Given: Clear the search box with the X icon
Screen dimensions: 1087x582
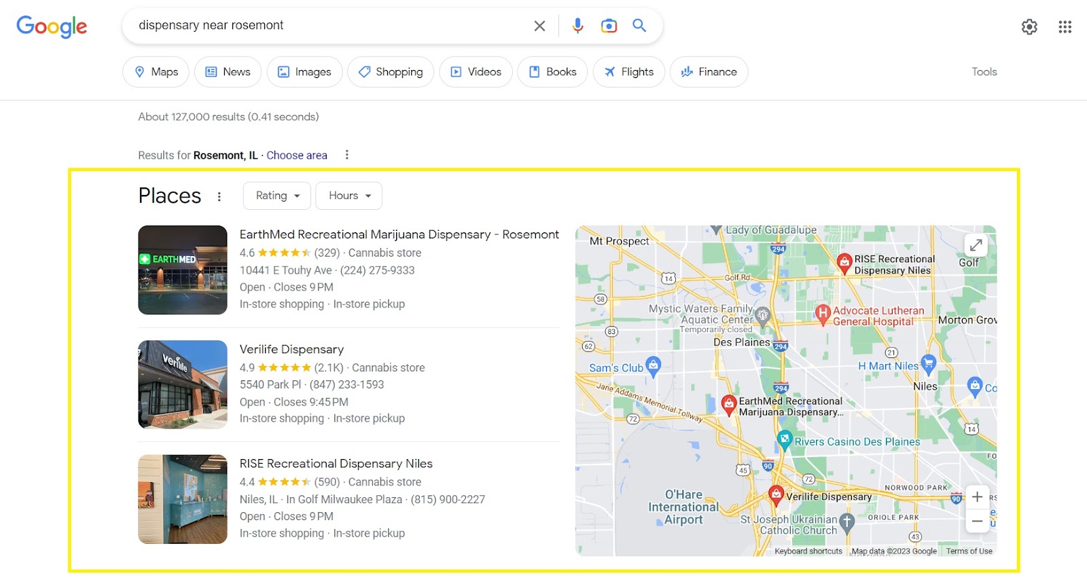Looking at the screenshot, I should pos(539,26).
